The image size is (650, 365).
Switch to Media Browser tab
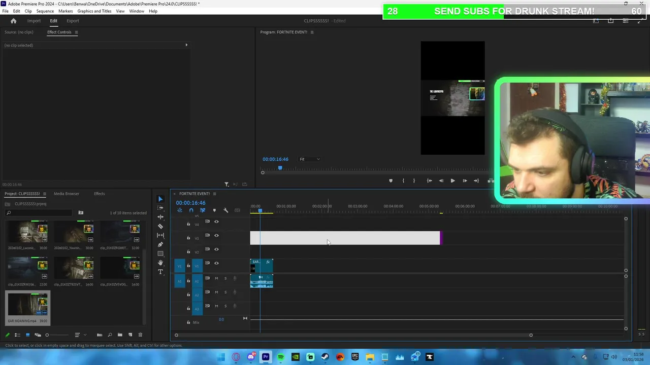(x=67, y=194)
